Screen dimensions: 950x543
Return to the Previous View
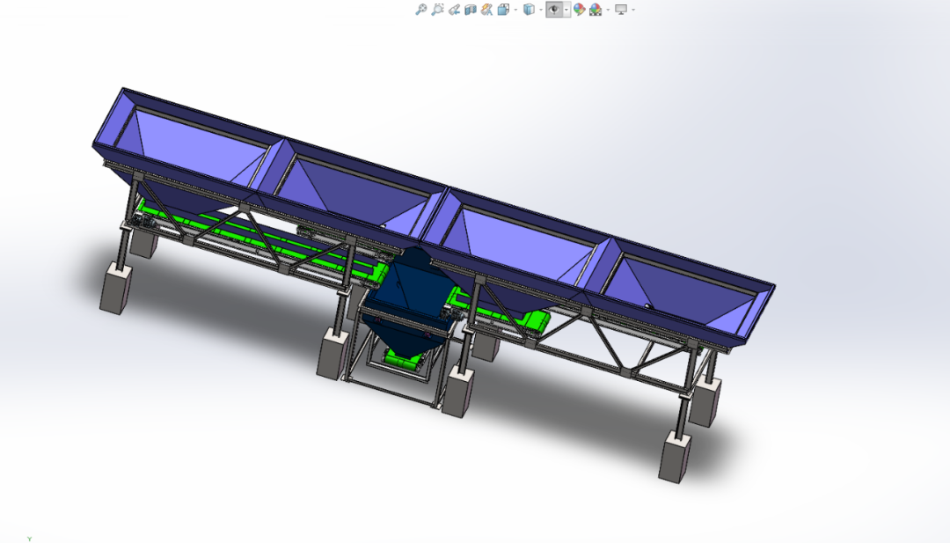pos(454,10)
